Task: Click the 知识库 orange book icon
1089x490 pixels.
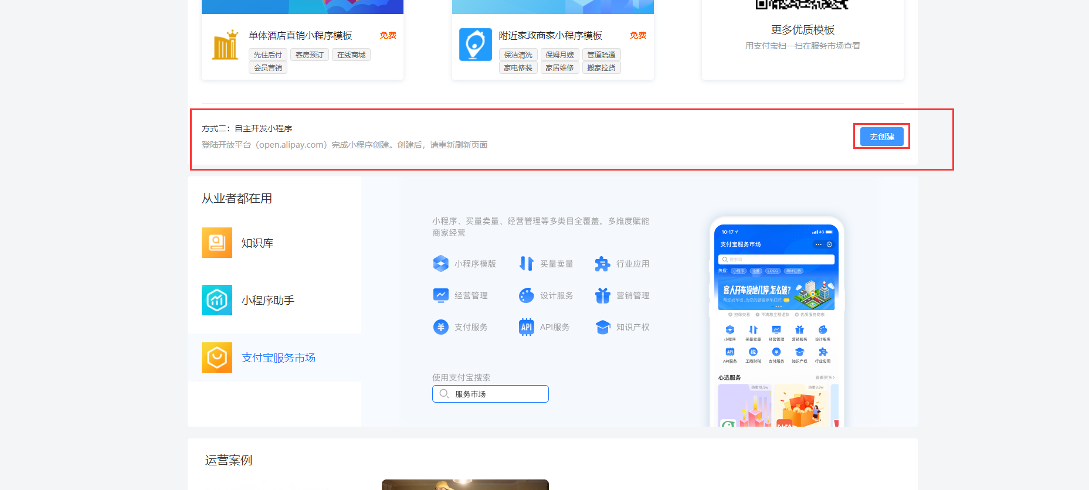Action: [216, 243]
